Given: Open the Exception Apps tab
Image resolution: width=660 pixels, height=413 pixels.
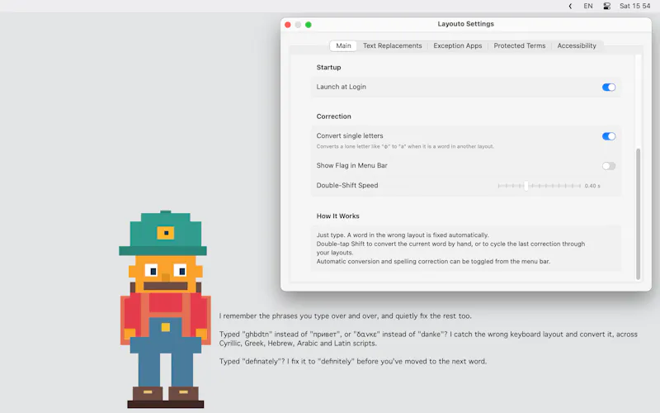Looking at the screenshot, I should (x=458, y=45).
